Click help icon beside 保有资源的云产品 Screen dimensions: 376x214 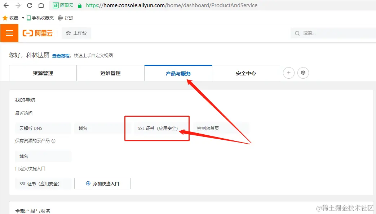(53, 141)
